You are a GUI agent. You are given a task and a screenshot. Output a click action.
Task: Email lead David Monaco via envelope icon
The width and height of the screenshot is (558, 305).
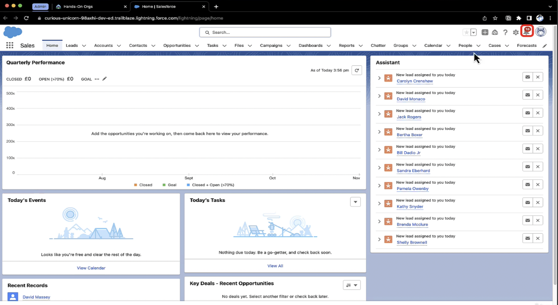(528, 95)
